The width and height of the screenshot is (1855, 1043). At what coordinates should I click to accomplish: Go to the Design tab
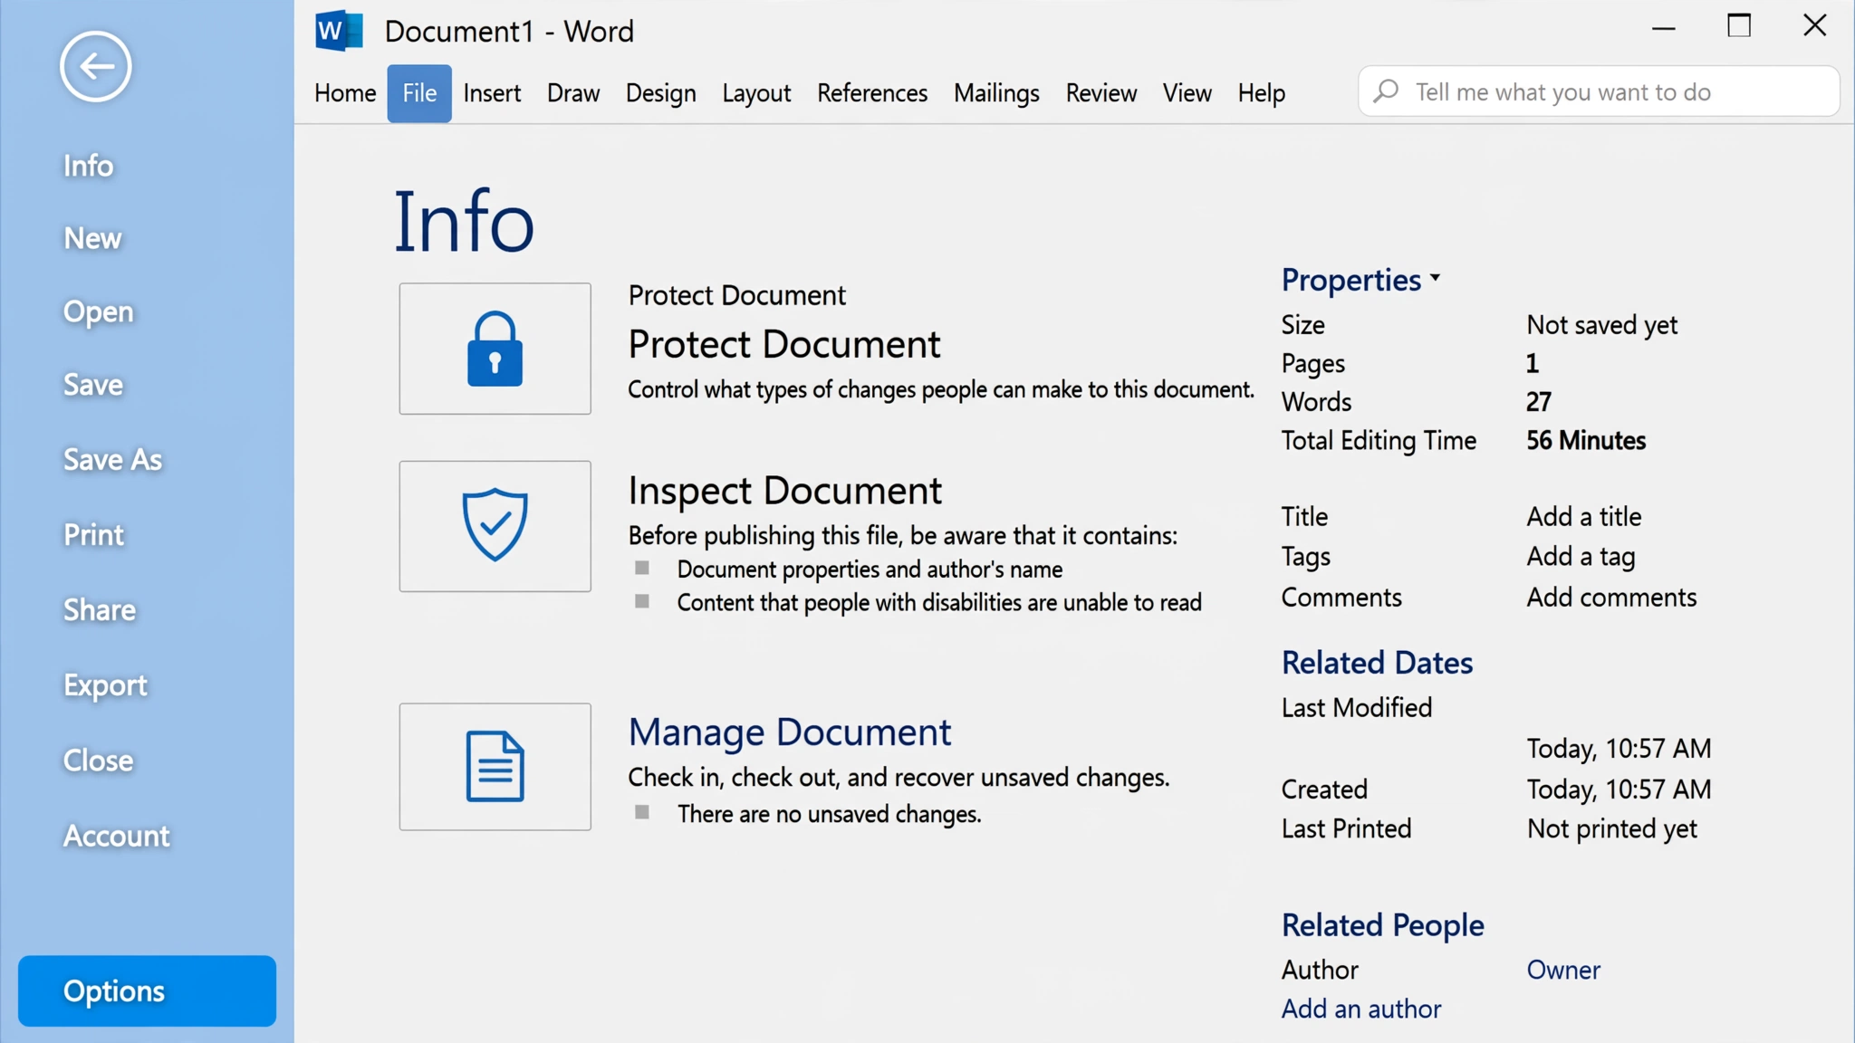(661, 93)
